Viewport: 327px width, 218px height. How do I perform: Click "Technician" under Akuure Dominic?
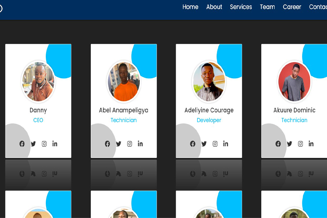tap(294, 120)
